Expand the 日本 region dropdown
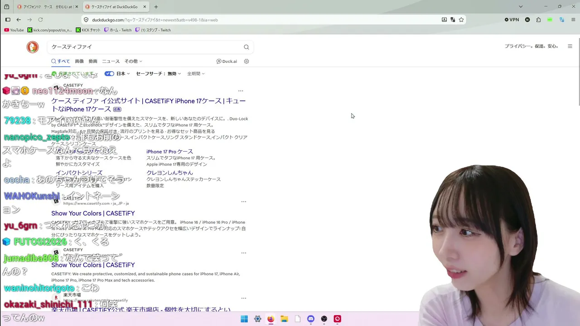The height and width of the screenshot is (326, 580). click(x=123, y=73)
